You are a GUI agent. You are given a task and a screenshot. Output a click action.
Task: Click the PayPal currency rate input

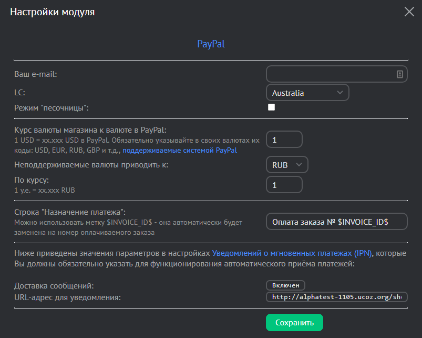284,140
